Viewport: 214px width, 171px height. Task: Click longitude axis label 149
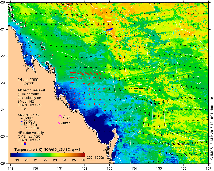pyautogui.click(x=10, y=169)
